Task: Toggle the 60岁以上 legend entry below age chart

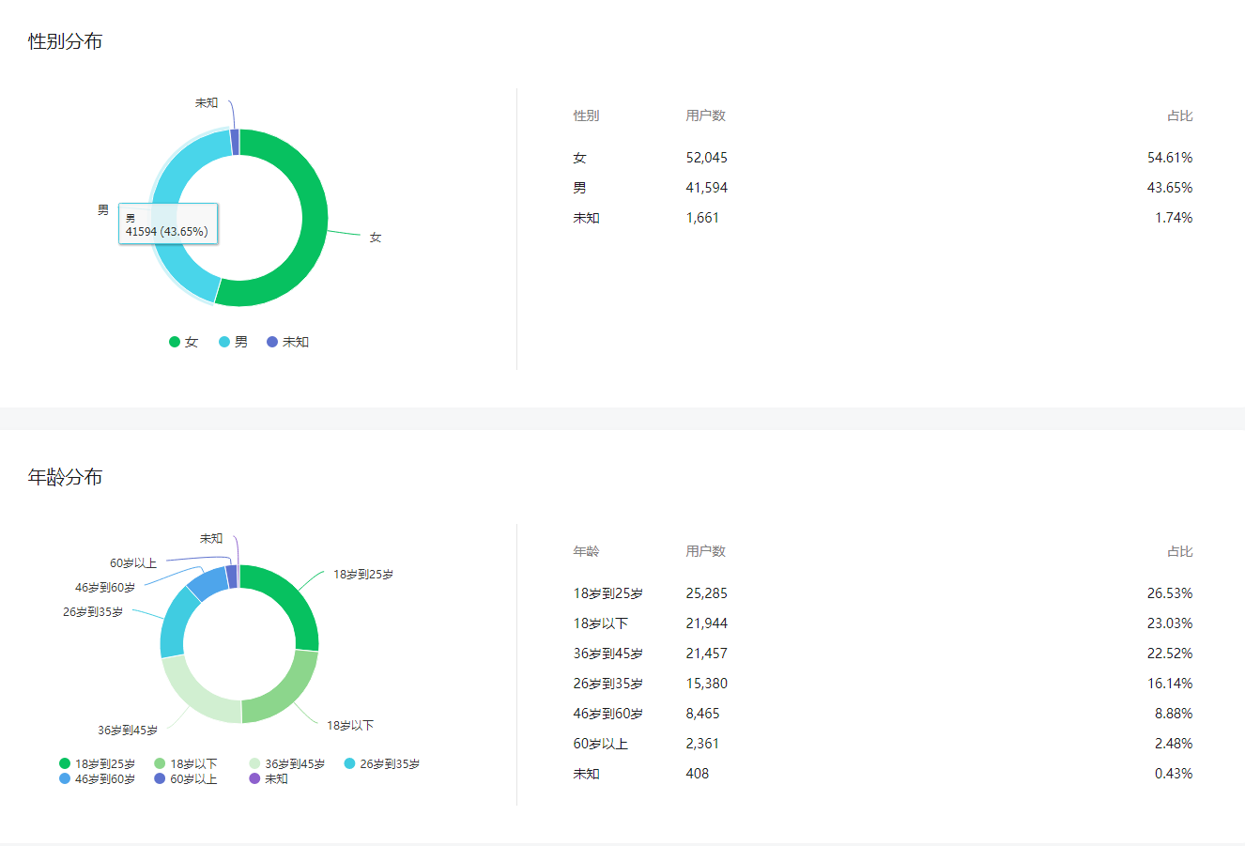Action: pyautogui.click(x=186, y=779)
